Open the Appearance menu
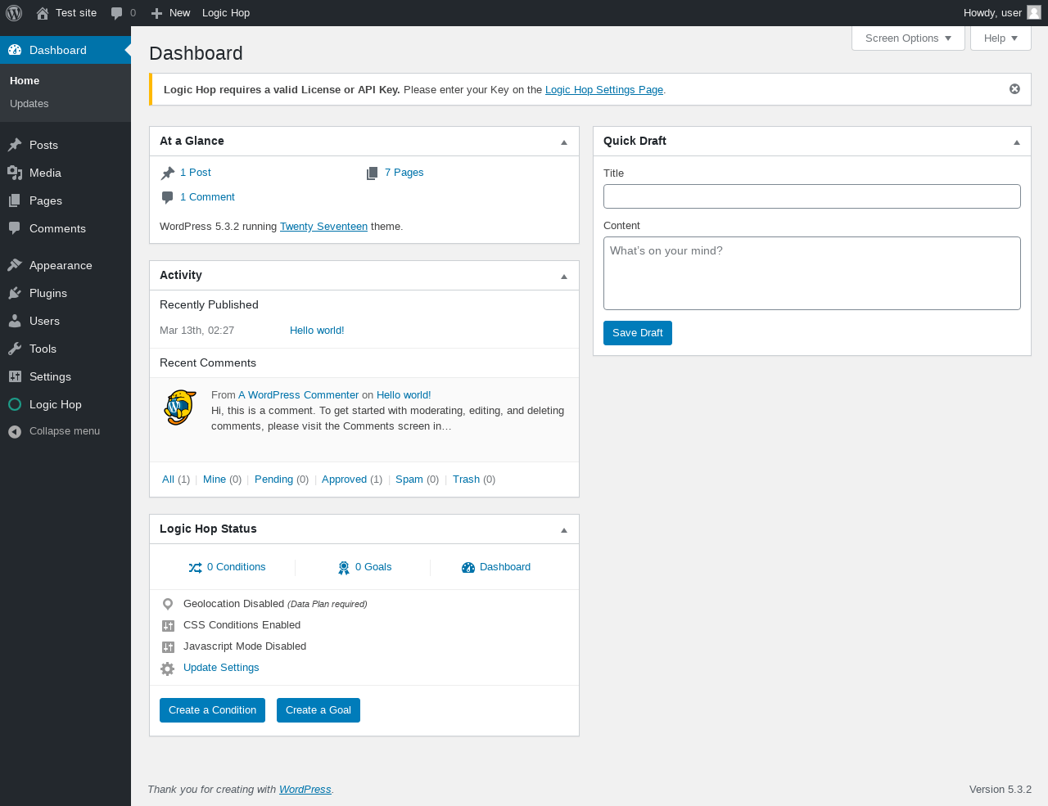 pos(65,265)
